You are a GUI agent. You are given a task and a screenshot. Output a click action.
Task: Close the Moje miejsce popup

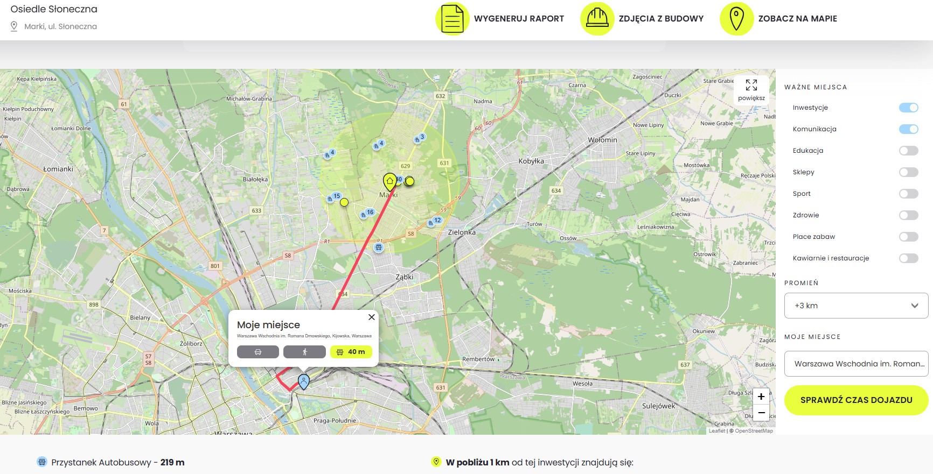point(371,317)
